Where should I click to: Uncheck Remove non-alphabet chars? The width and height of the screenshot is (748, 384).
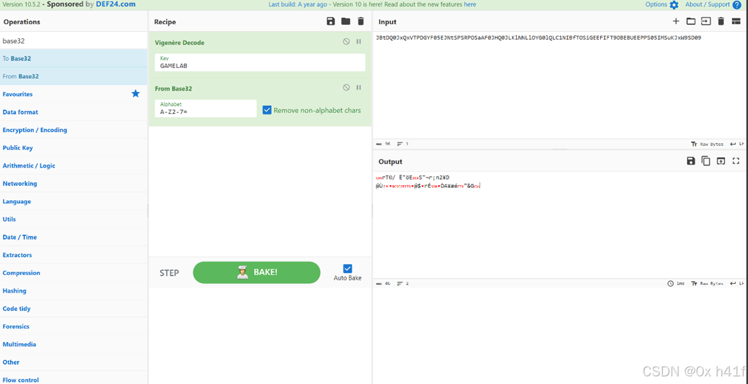tap(267, 110)
